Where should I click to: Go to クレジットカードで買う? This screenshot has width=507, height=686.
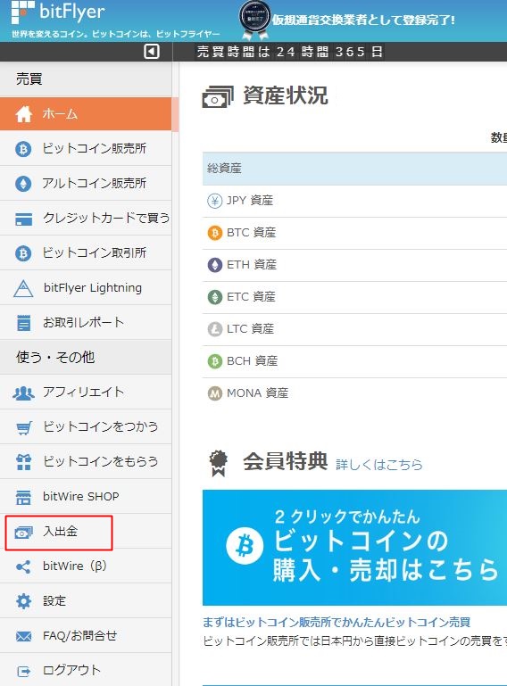(86, 219)
